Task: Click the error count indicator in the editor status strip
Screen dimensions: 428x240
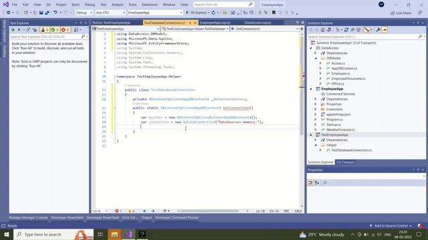Action: click(118, 211)
